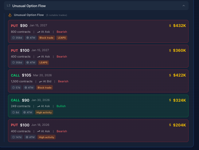This screenshot has width=199, height=150.
Task: Click the dollar icon next to $324K
Action: click(170, 100)
